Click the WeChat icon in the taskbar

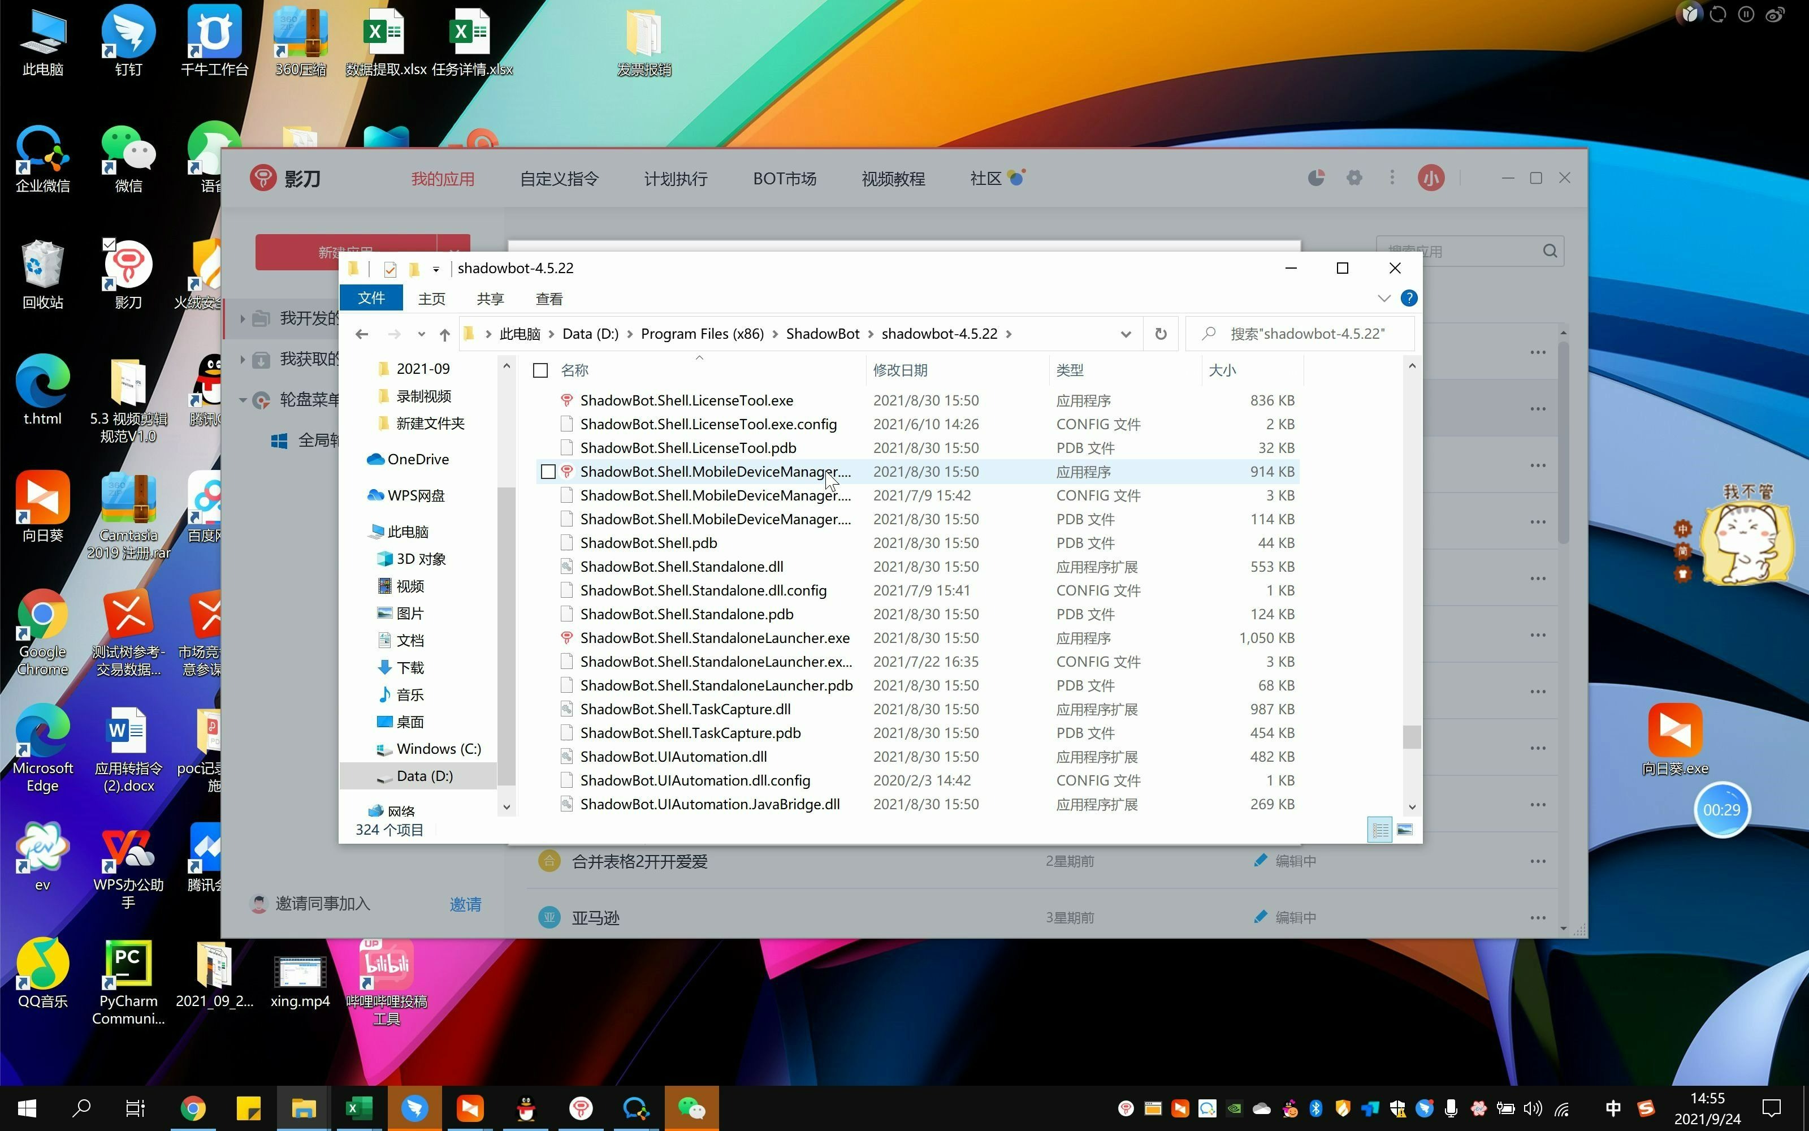pyautogui.click(x=691, y=1108)
